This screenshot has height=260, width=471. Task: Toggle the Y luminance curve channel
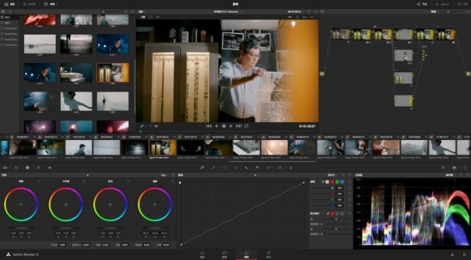pyautogui.click(x=327, y=182)
